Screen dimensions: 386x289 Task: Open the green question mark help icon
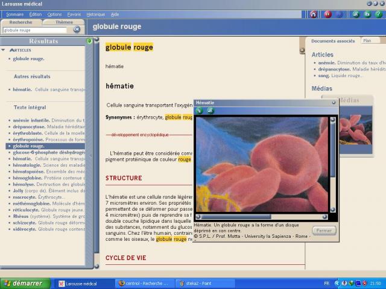click(x=378, y=14)
